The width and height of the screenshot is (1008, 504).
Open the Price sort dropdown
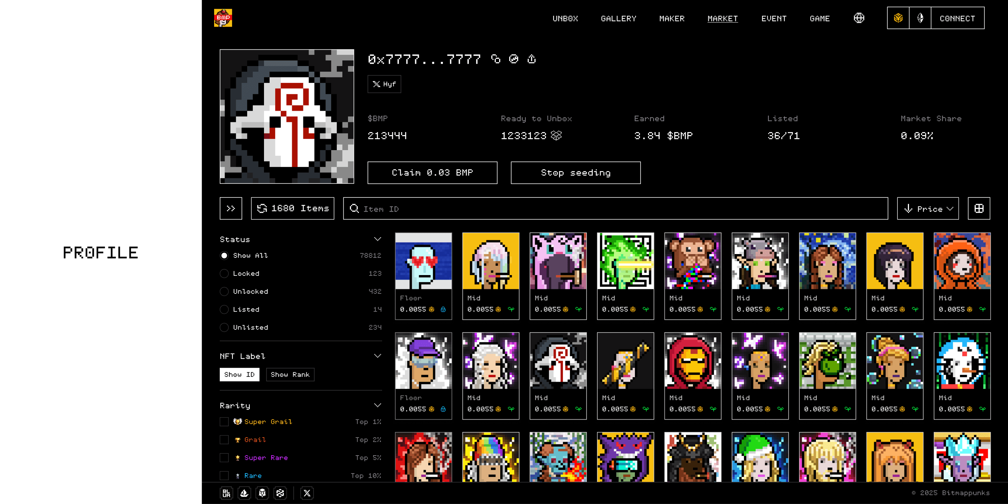click(x=928, y=208)
